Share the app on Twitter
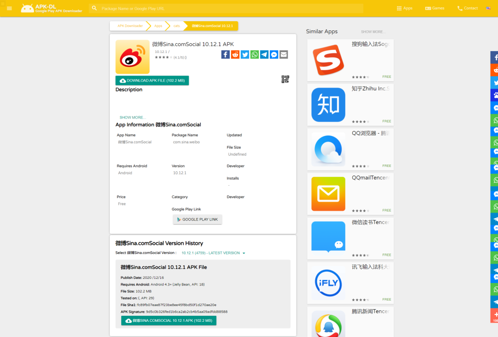 coord(244,54)
